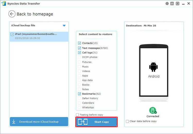
Task: Uncheck the Contacts checkbox
Action: [x=80, y=43]
